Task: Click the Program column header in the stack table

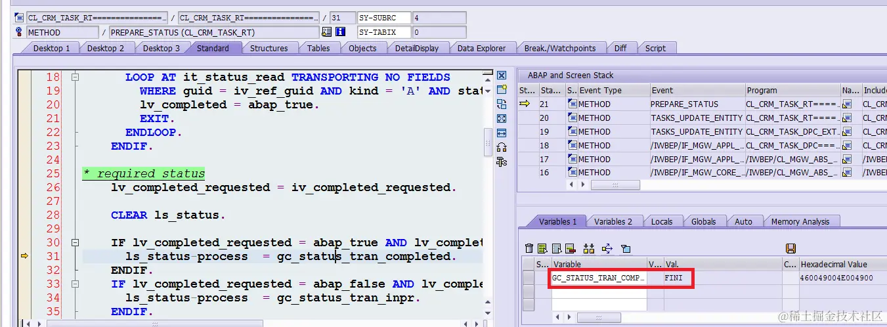Action: click(792, 91)
